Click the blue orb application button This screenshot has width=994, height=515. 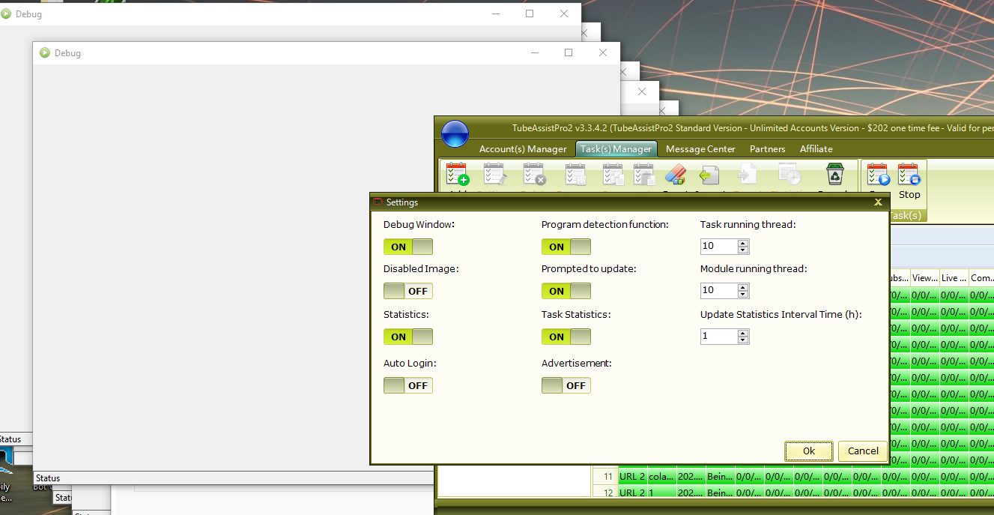[455, 134]
